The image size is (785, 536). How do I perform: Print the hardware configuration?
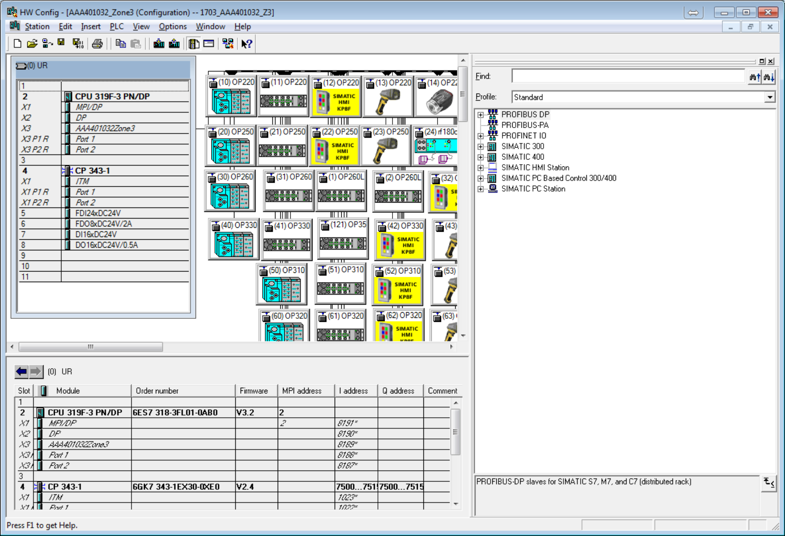pos(98,43)
